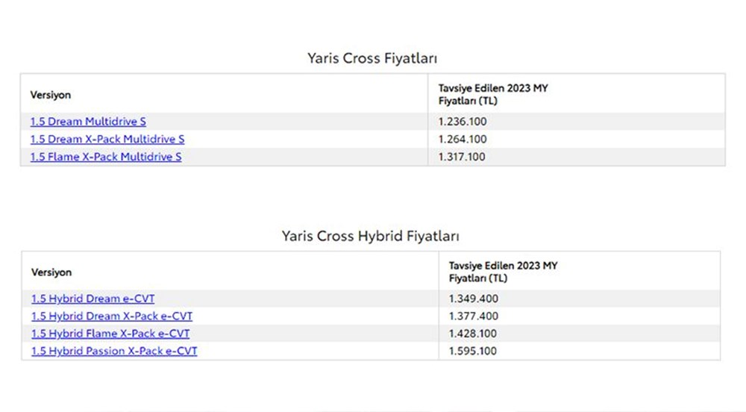Select the 1.377.400 price value
746x412 pixels.
[x=474, y=316]
